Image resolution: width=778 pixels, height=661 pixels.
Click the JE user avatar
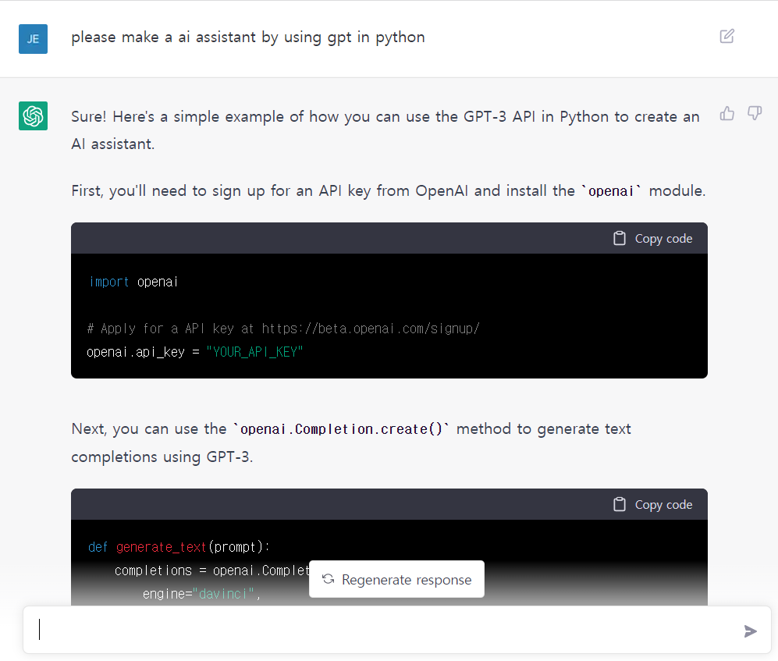(x=34, y=39)
